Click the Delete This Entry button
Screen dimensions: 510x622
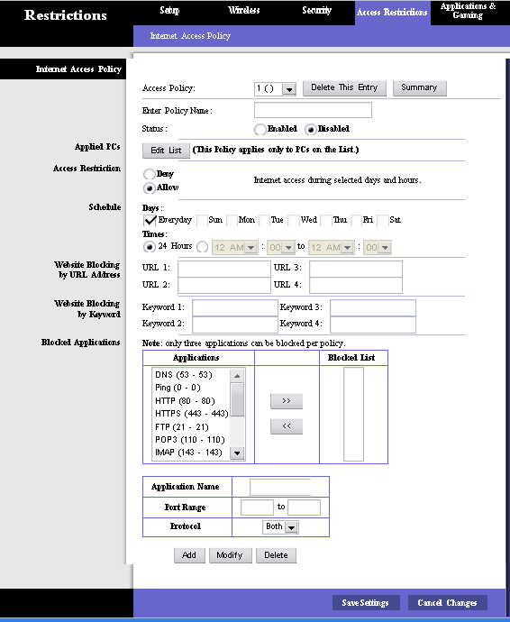[344, 87]
